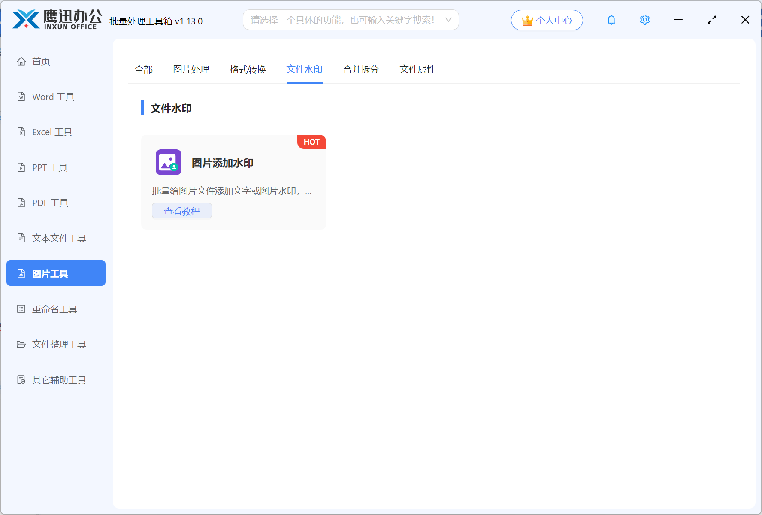Switch to the 图片处理 tab

[191, 70]
